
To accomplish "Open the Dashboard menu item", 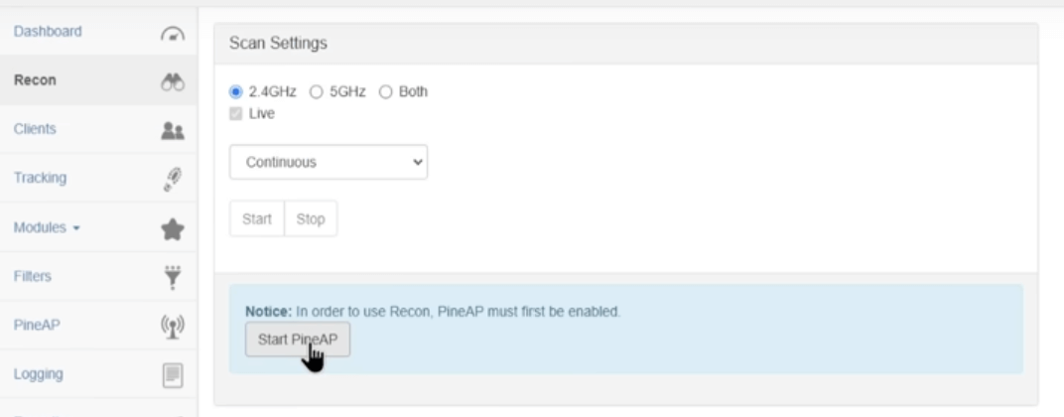I will coord(48,31).
